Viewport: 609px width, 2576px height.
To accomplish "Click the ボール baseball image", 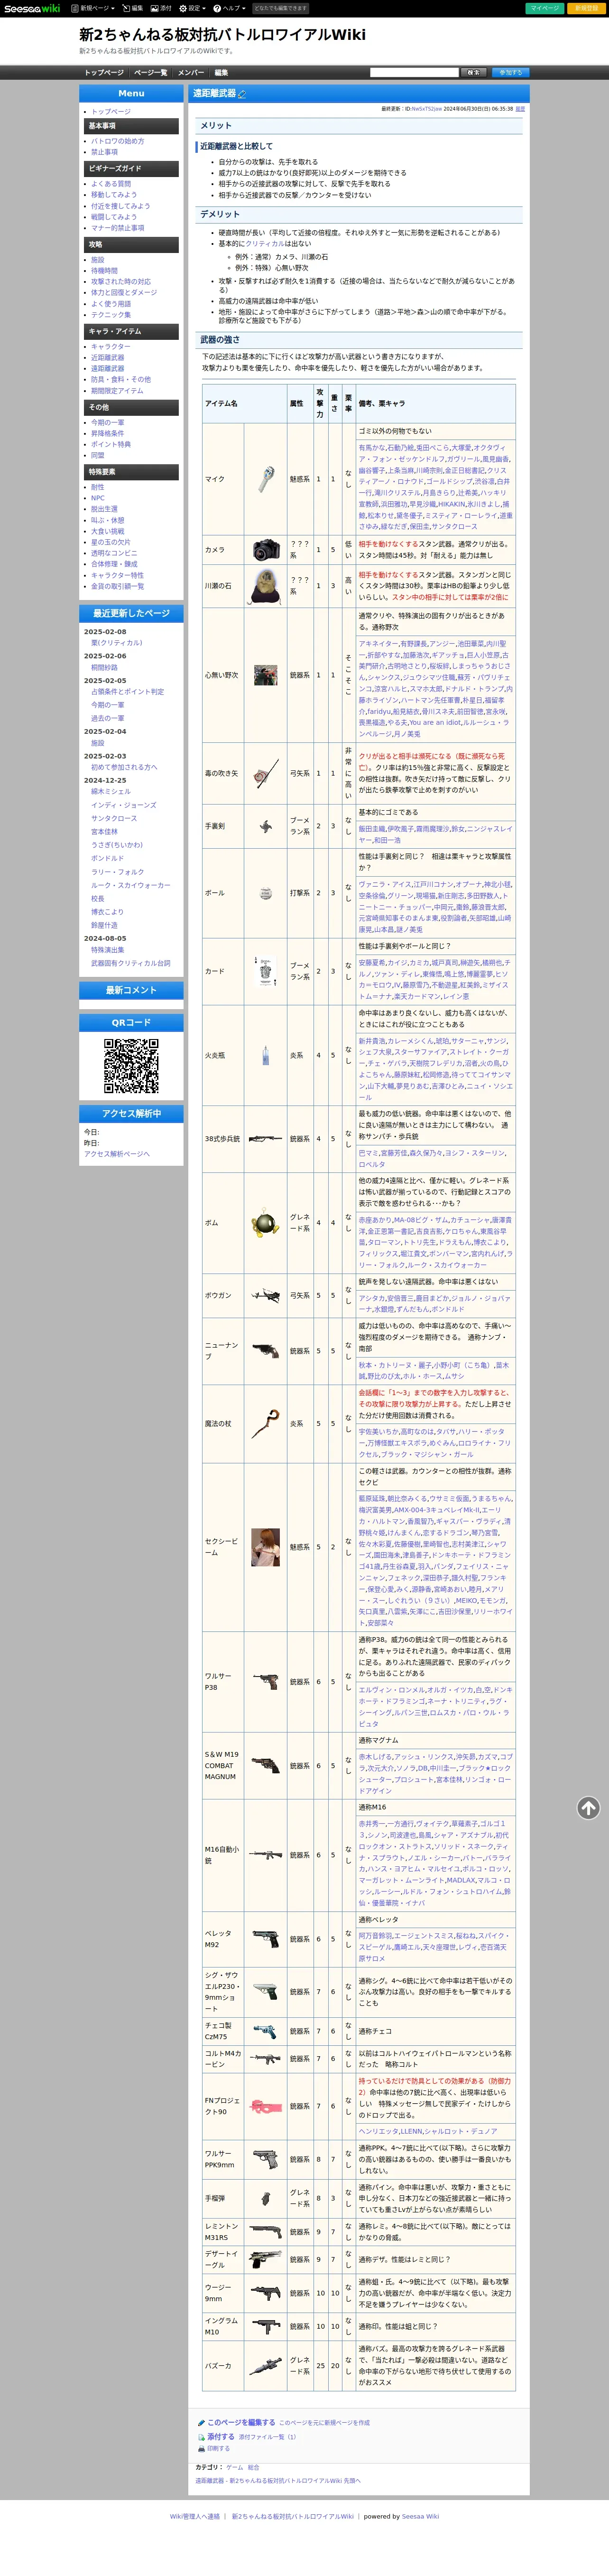I will [265, 893].
